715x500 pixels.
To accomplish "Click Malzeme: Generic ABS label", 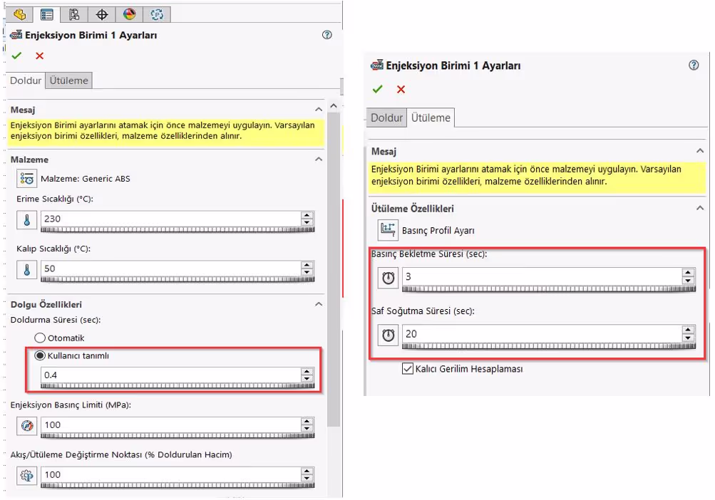I will tap(86, 179).
